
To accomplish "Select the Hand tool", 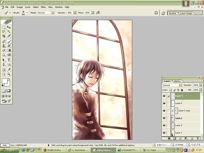I will pyautogui.click(x=4, y=74).
